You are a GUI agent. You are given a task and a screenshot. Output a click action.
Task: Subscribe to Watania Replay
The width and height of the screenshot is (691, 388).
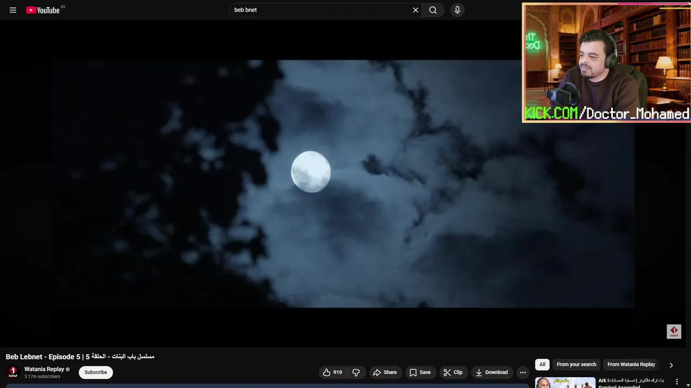96,372
